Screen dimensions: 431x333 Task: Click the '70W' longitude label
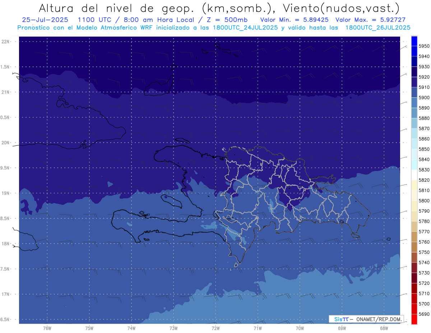[x=300, y=328]
